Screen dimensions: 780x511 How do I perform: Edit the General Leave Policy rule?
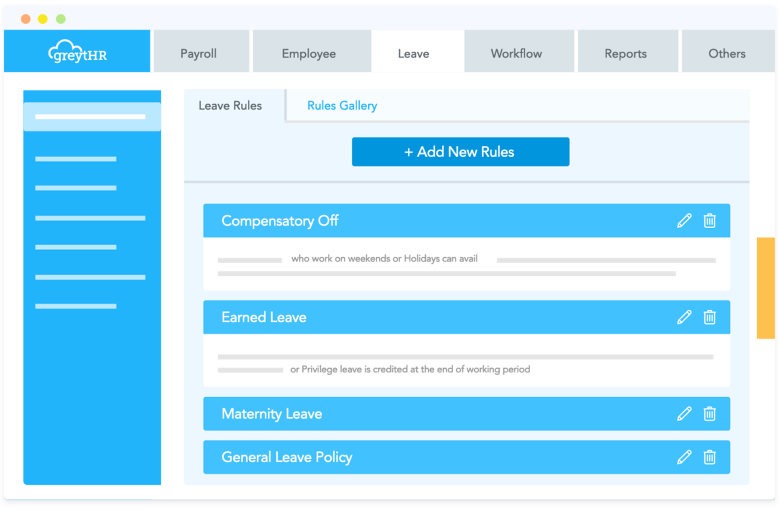click(x=685, y=457)
